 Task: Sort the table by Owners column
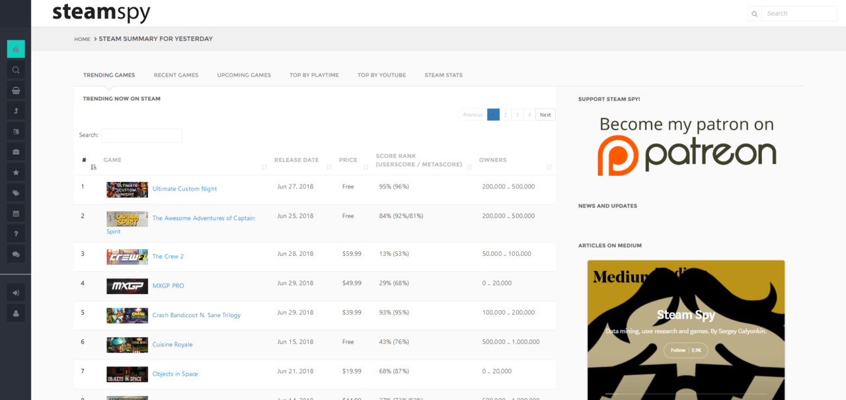[493, 160]
